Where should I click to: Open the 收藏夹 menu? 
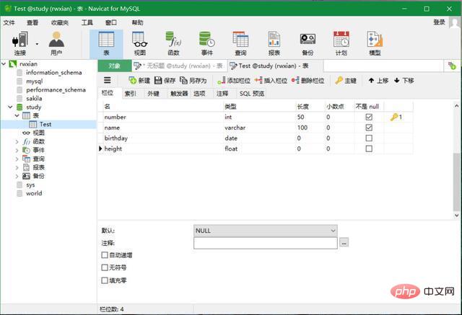point(60,22)
